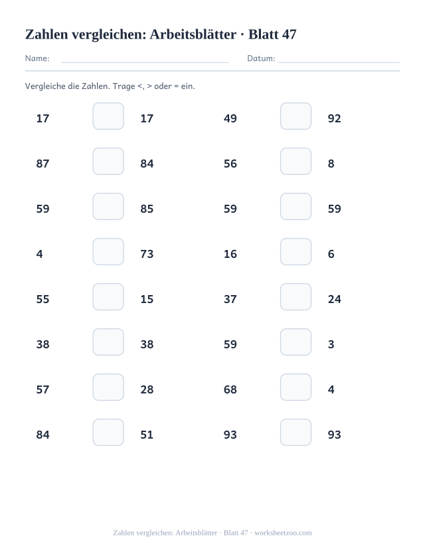Click answer box between 4 and 73
This screenshot has height=551, width=425.
pos(108,252)
